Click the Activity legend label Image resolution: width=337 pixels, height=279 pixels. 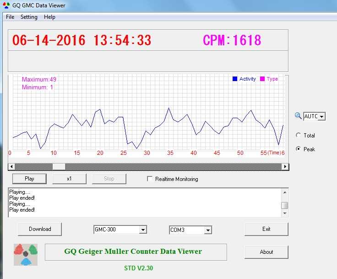[248, 79]
